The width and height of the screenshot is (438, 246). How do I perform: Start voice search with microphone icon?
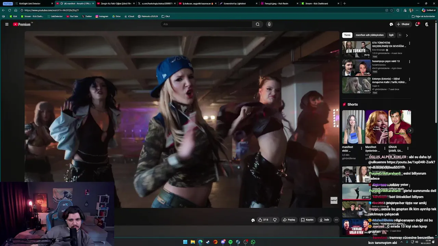269,24
